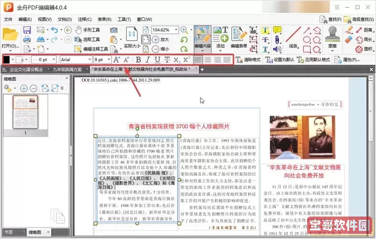Image resolution: width=376 pixels, height=239 pixels.
Task: Open the 文件 menu
Action: (8, 19)
